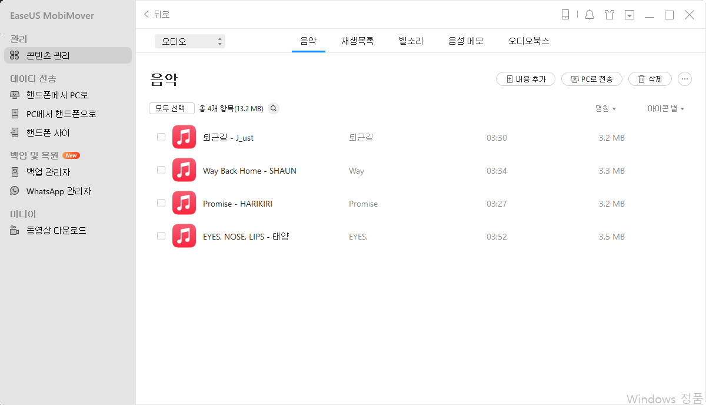Open the title bar dropdown menu icon
This screenshot has width=706, height=405.
630,15
